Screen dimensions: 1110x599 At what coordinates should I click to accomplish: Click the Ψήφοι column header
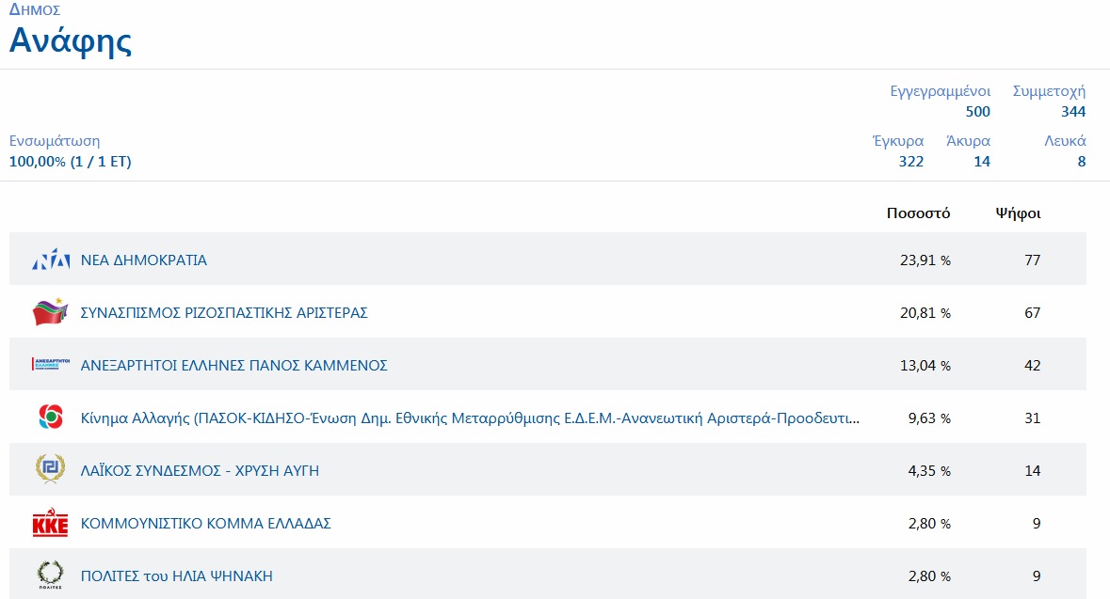pos(1018,213)
